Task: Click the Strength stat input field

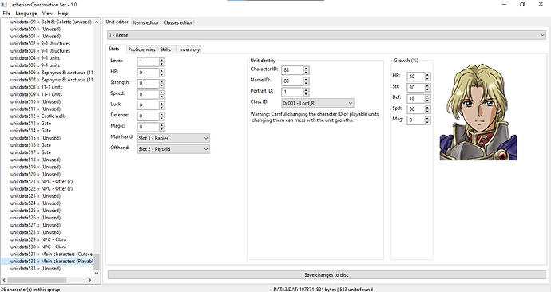Action: (148, 84)
